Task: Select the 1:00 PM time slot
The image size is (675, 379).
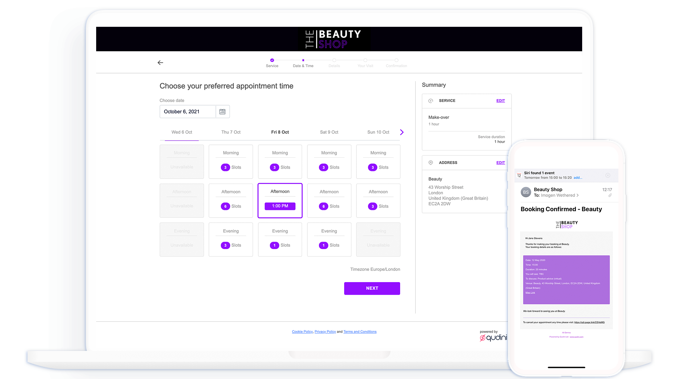Action: coord(280,206)
